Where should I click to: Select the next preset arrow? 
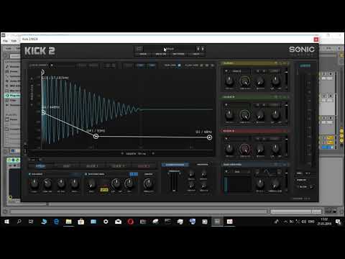(203, 49)
